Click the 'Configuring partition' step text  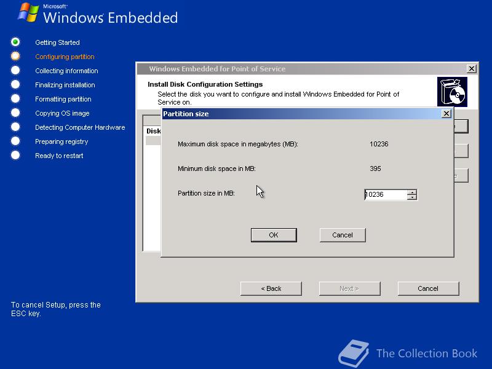click(65, 57)
